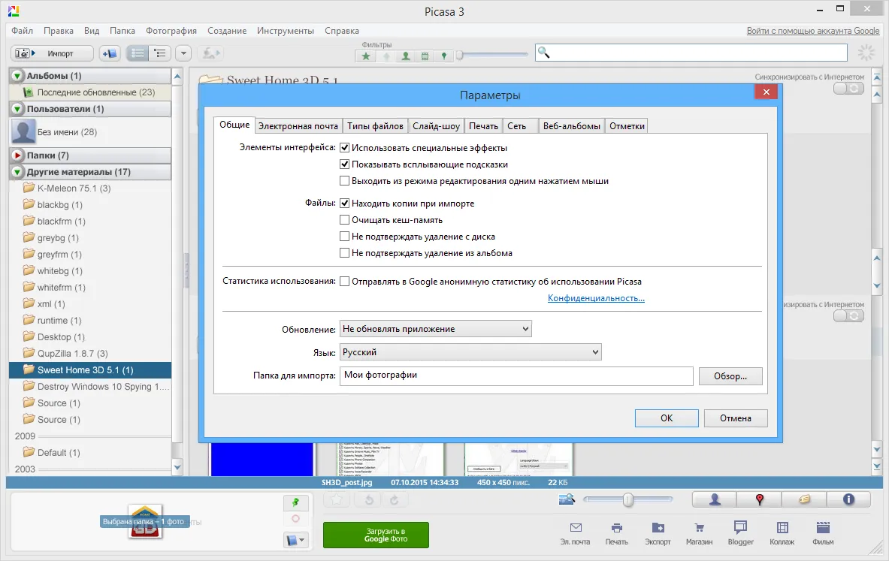Click the Экспорт export icon
889x561 pixels.
coord(658,532)
